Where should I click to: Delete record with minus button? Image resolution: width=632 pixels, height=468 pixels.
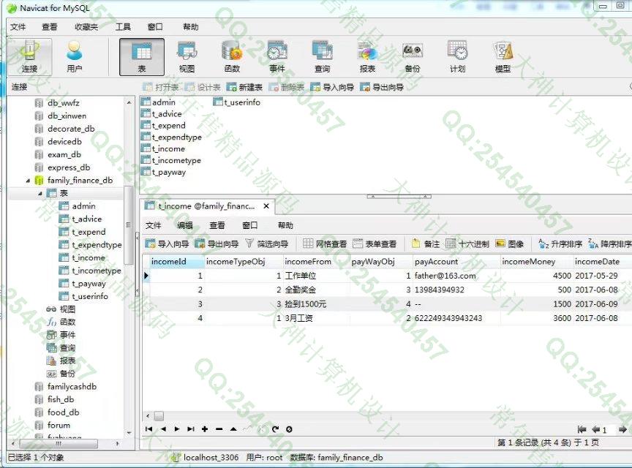[219, 429]
